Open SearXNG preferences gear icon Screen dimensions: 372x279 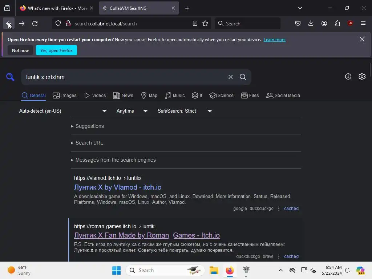(362, 77)
